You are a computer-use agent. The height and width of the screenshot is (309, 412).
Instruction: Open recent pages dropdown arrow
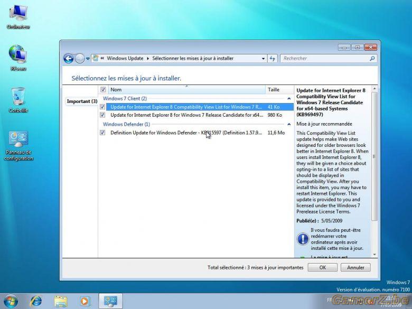click(x=88, y=59)
